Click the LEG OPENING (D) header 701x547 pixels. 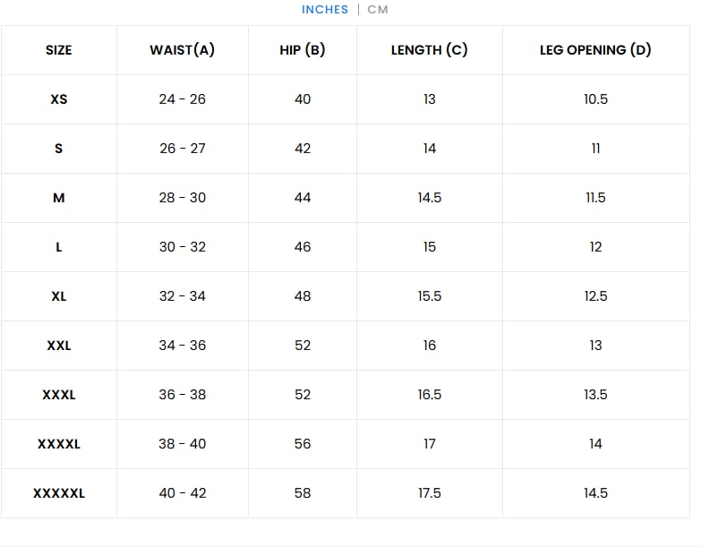(x=595, y=49)
